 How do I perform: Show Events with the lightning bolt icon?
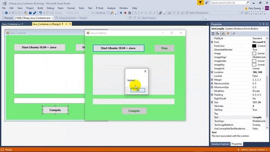[228, 34]
